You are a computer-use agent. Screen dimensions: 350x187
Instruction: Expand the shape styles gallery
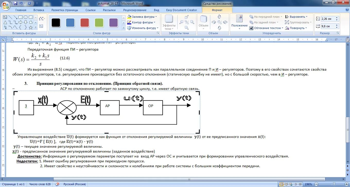tap(123, 28)
